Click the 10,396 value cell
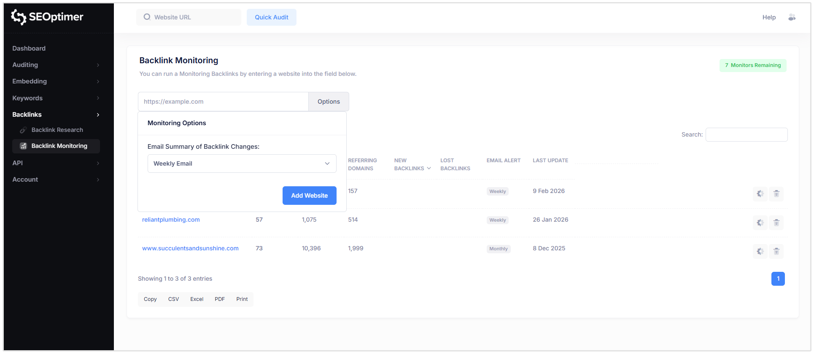This screenshot has width=814, height=354. 311,248
